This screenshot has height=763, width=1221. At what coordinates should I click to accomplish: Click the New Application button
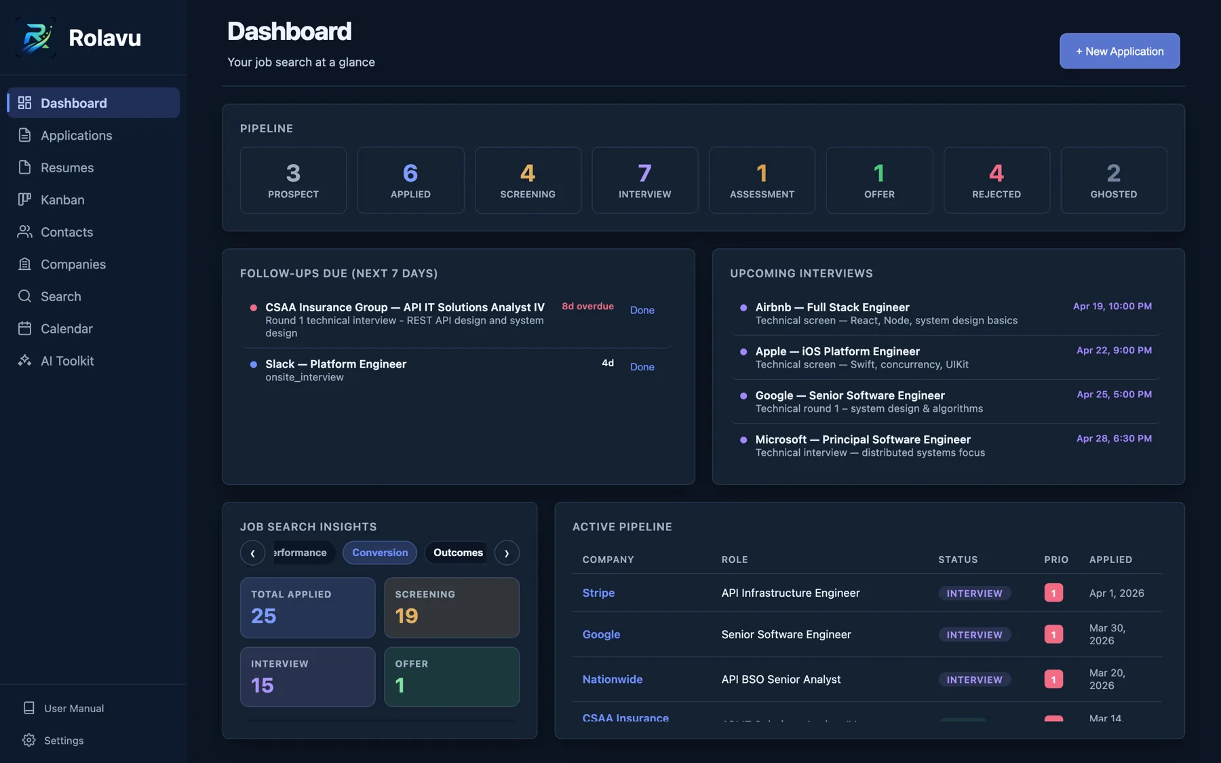pyautogui.click(x=1119, y=51)
